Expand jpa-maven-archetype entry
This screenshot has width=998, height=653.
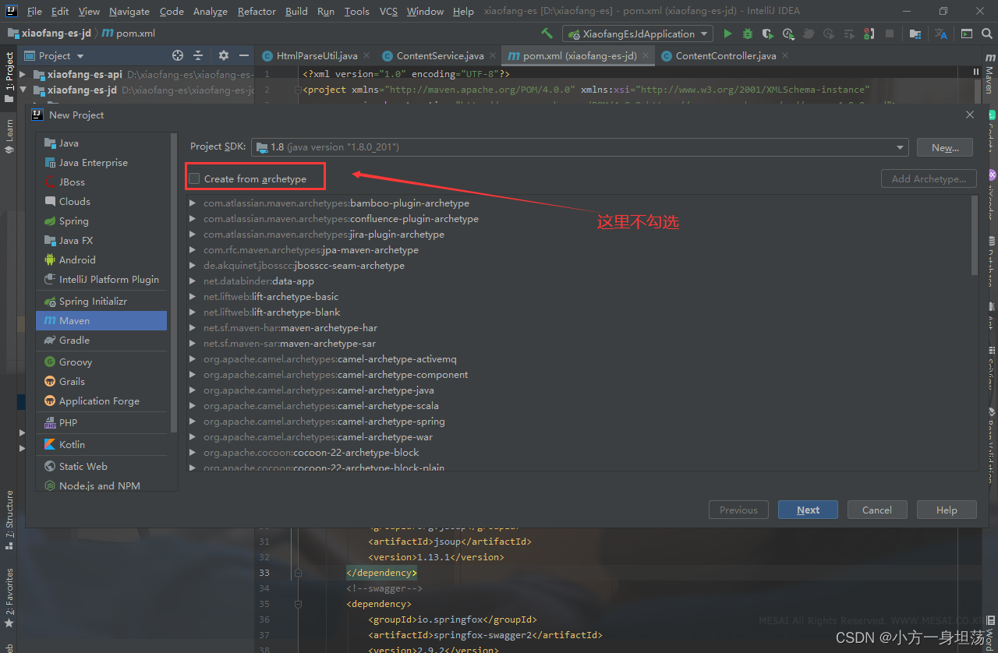[193, 249]
